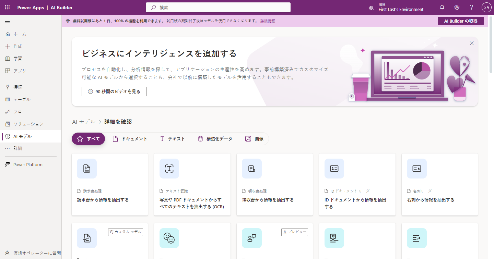Screen dimensions: 494x259
Task: Open the settings gear icon
Action: click(x=457, y=7)
